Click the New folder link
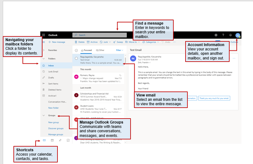253x164 pixels. pos(53,108)
